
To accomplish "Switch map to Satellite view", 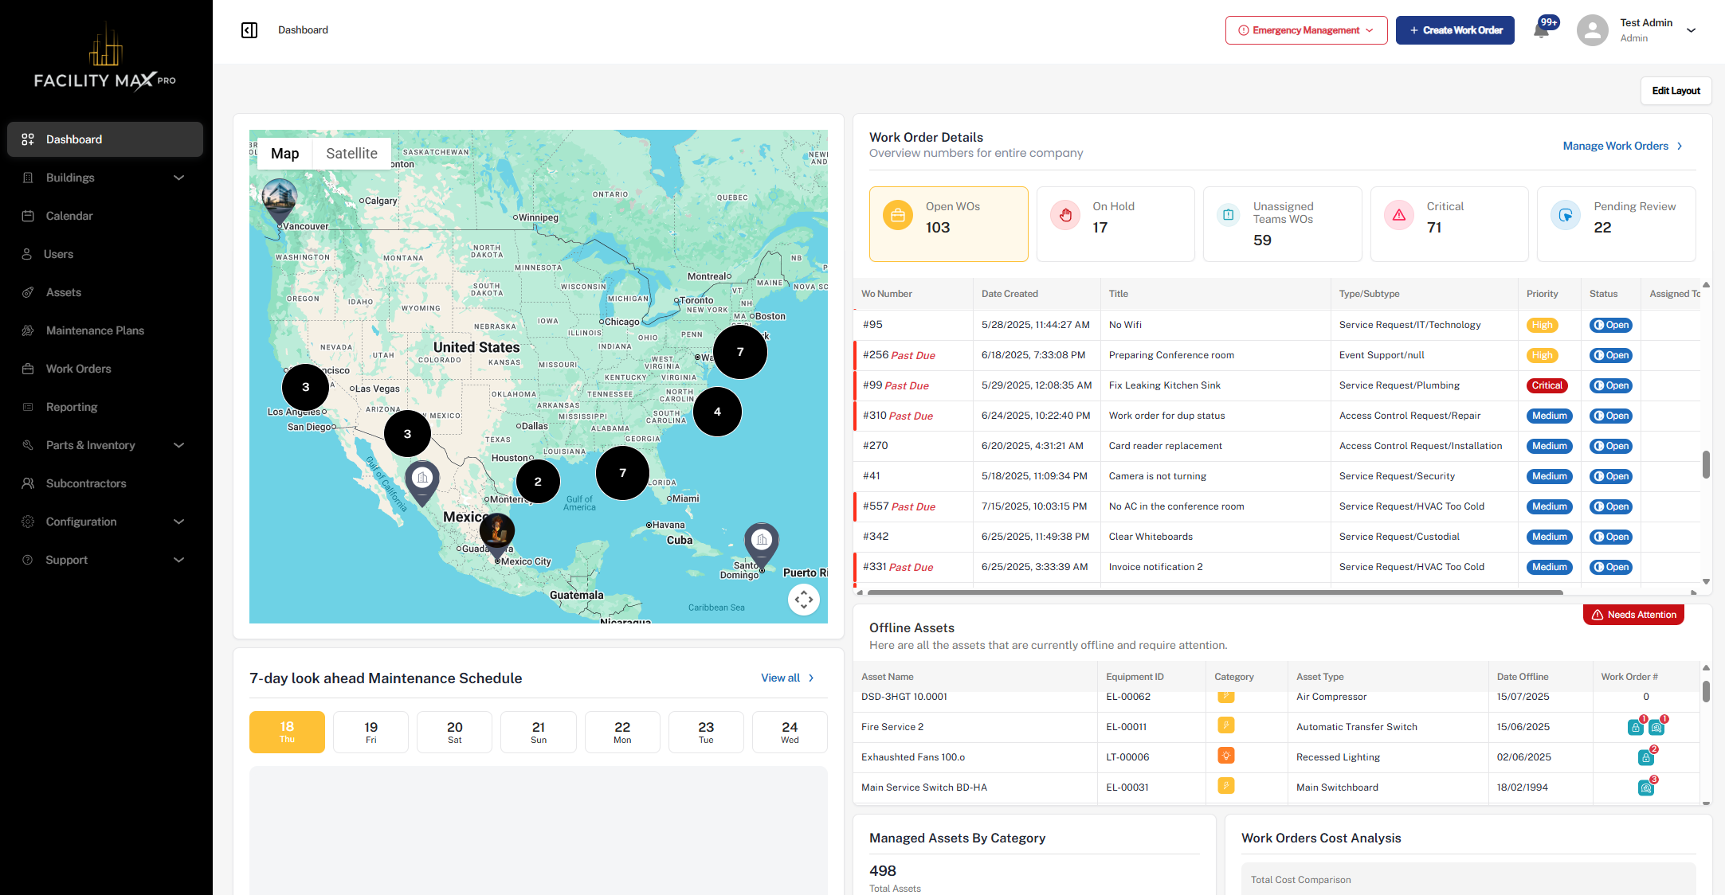I will pyautogui.click(x=351, y=154).
